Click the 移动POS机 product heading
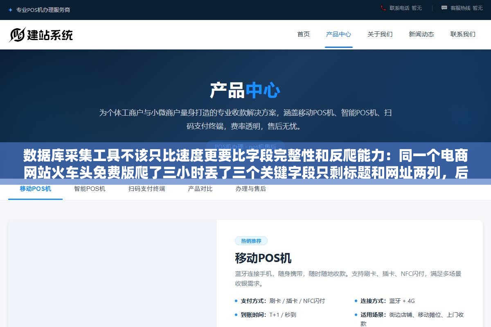The height and width of the screenshot is (327, 491). point(263,258)
